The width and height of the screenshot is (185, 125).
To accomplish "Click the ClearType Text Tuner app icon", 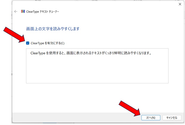I will tap(23, 12).
